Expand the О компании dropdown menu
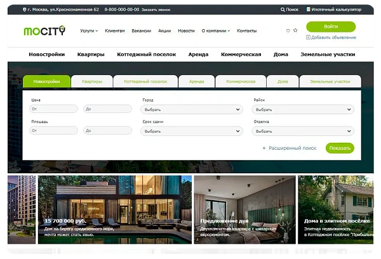 [216, 31]
